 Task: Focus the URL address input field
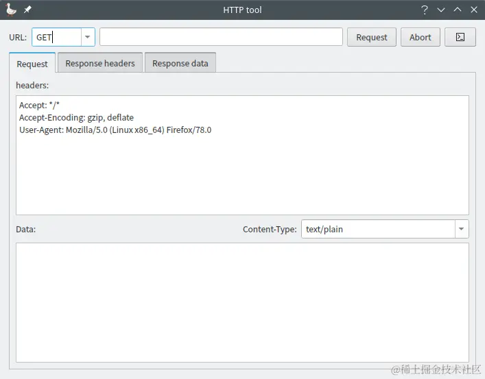coord(221,37)
